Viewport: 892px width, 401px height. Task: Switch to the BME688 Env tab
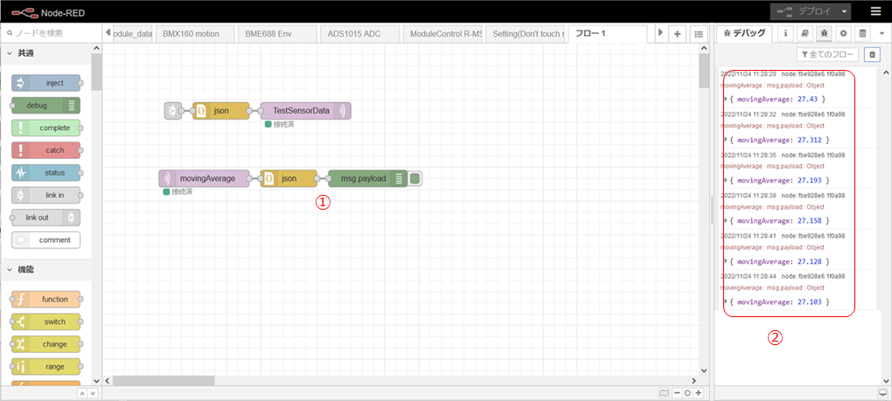271,33
